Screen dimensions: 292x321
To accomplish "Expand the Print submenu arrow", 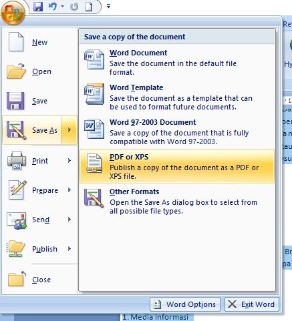I will tap(69, 161).
